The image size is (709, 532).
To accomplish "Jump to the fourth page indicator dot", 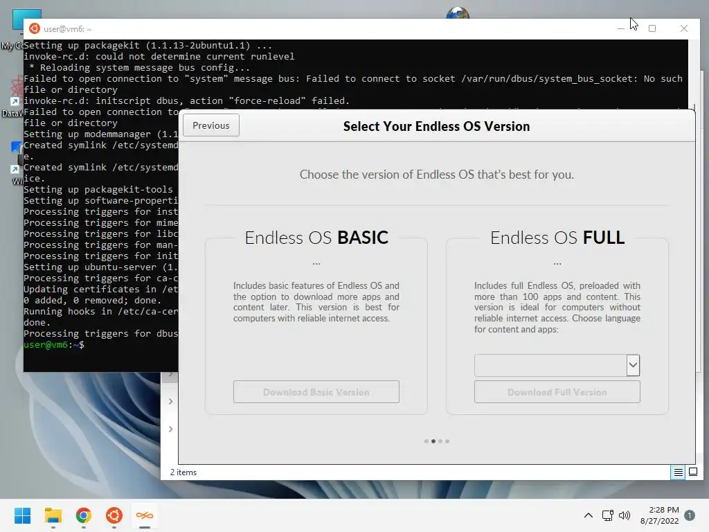I will pos(447,441).
